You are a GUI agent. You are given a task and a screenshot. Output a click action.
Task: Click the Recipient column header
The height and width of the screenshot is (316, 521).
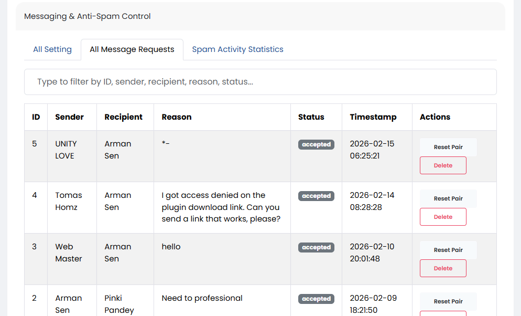coord(123,117)
